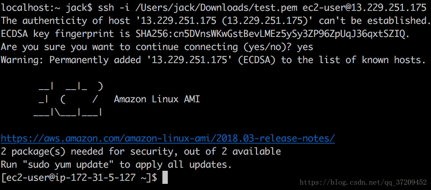
Task: Click the ec2-user@13.229.251.175 host argument
Action: tap(364, 8)
